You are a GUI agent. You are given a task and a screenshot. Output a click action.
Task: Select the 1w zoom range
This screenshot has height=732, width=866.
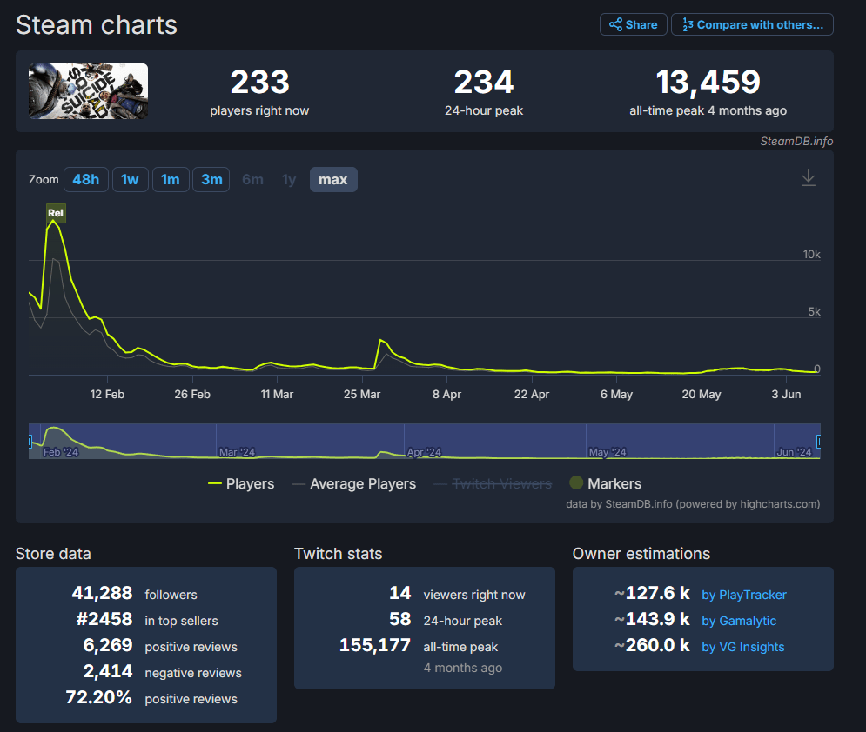point(130,180)
